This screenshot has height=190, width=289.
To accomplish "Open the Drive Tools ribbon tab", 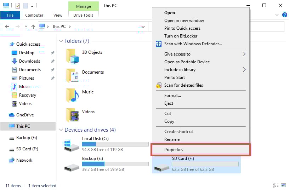I will 83,15.
